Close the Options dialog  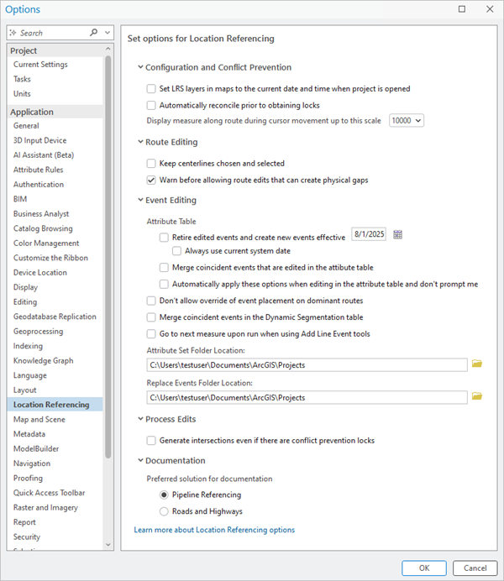(490, 9)
